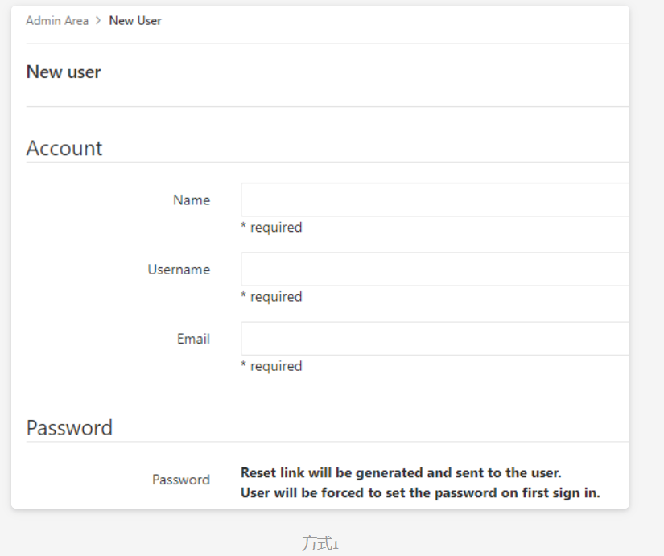Click the Password section header
This screenshot has width=664, height=556.
pos(69,427)
